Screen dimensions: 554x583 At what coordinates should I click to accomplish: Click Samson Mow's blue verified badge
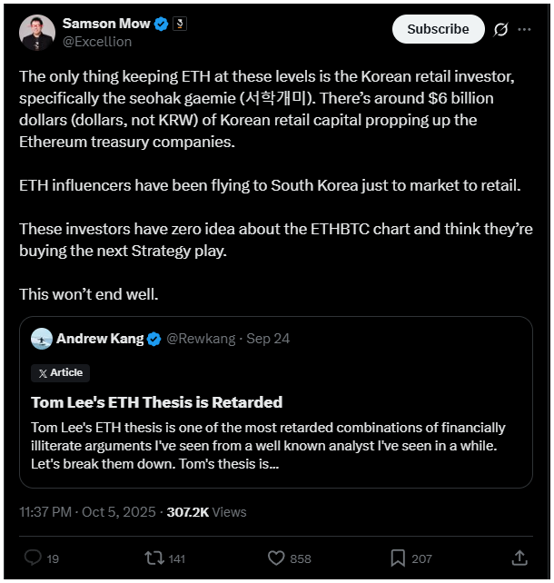click(161, 24)
